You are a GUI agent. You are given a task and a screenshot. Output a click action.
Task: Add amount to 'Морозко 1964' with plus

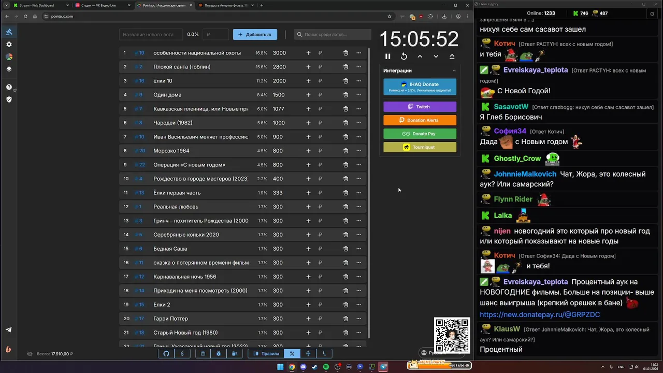(308, 151)
